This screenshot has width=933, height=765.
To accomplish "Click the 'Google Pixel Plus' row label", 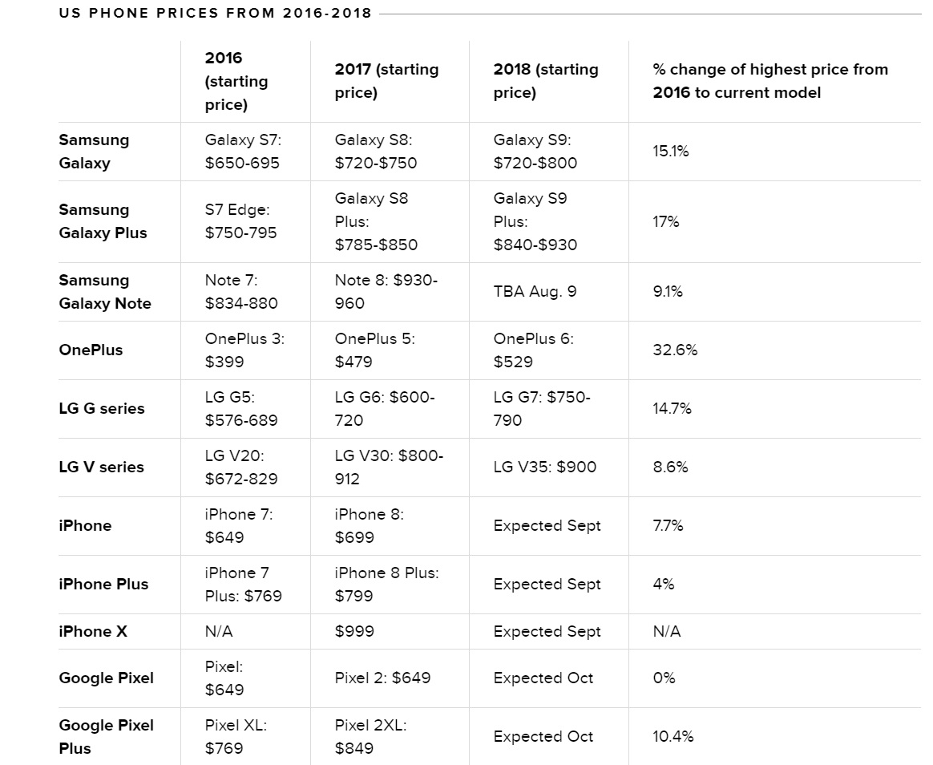I will pyautogui.click(x=106, y=737).
